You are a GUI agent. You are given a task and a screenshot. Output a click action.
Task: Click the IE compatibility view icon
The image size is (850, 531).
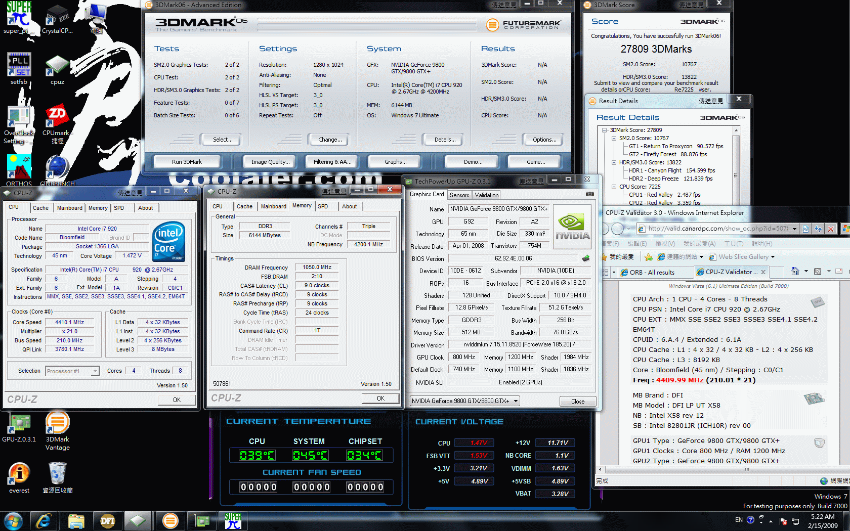[x=806, y=229]
